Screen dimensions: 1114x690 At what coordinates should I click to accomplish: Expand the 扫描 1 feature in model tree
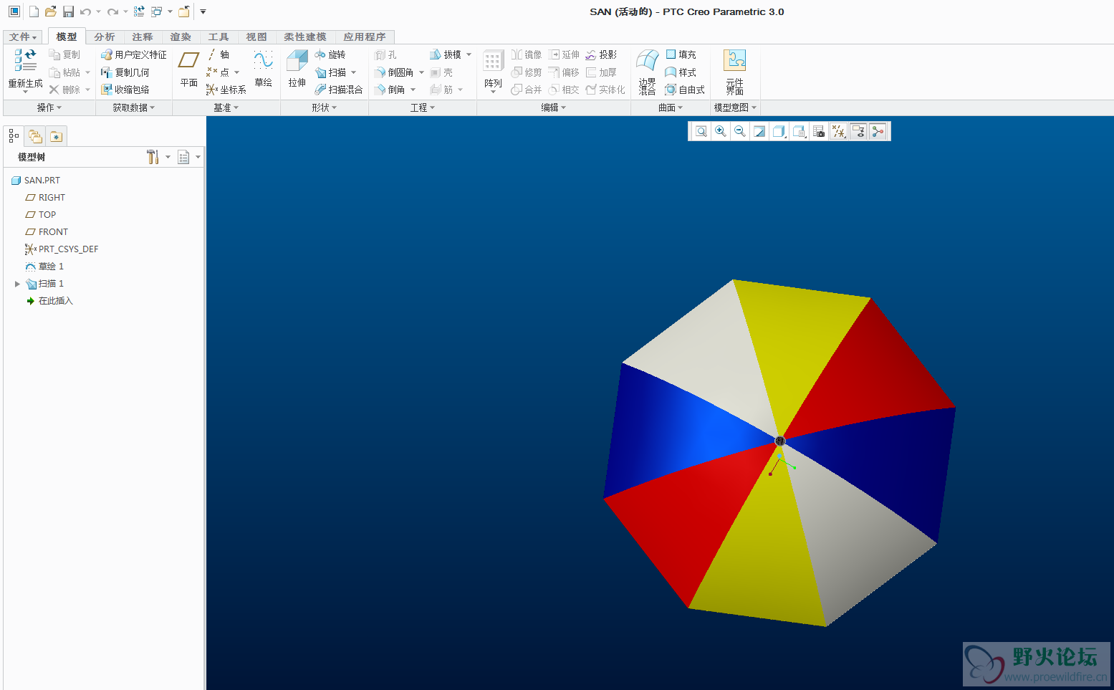click(x=17, y=284)
